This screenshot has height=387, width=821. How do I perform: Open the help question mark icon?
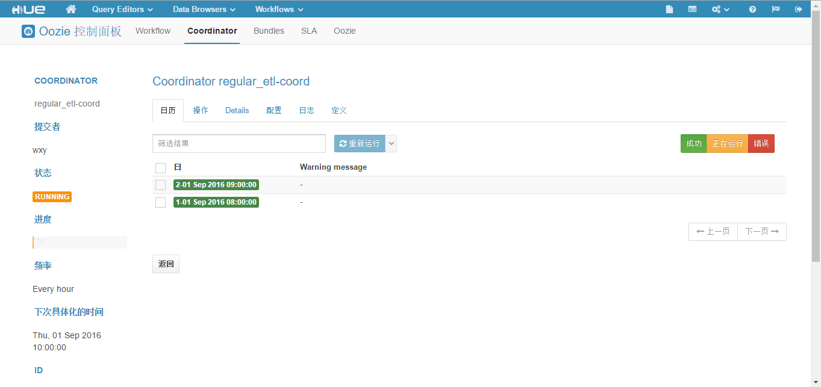coord(752,9)
